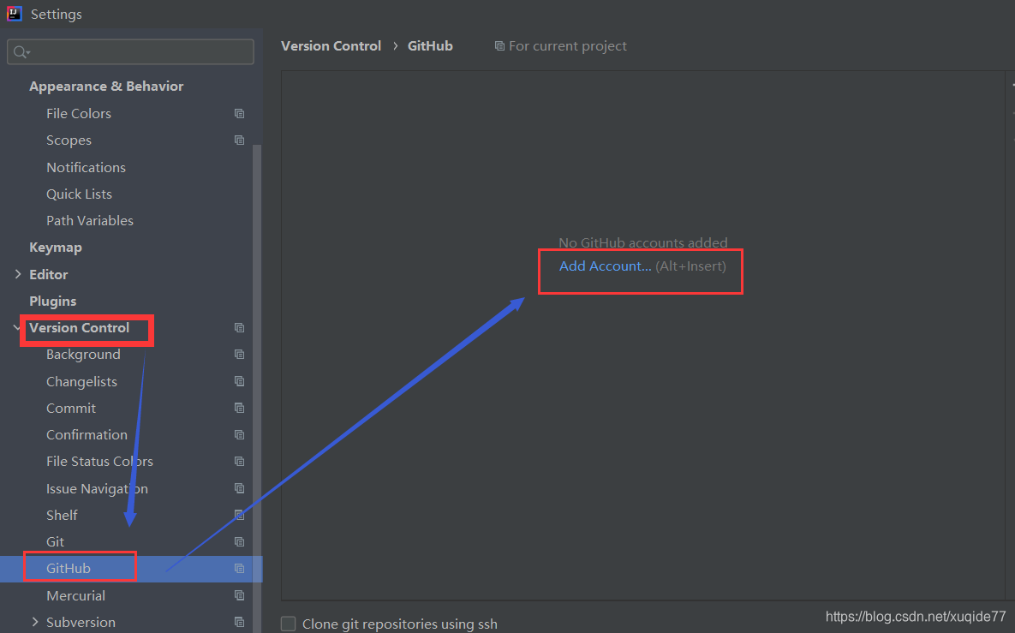1015x633 pixels.
Task: Click project-level icon beside Issue Navigation
Action: (x=240, y=488)
